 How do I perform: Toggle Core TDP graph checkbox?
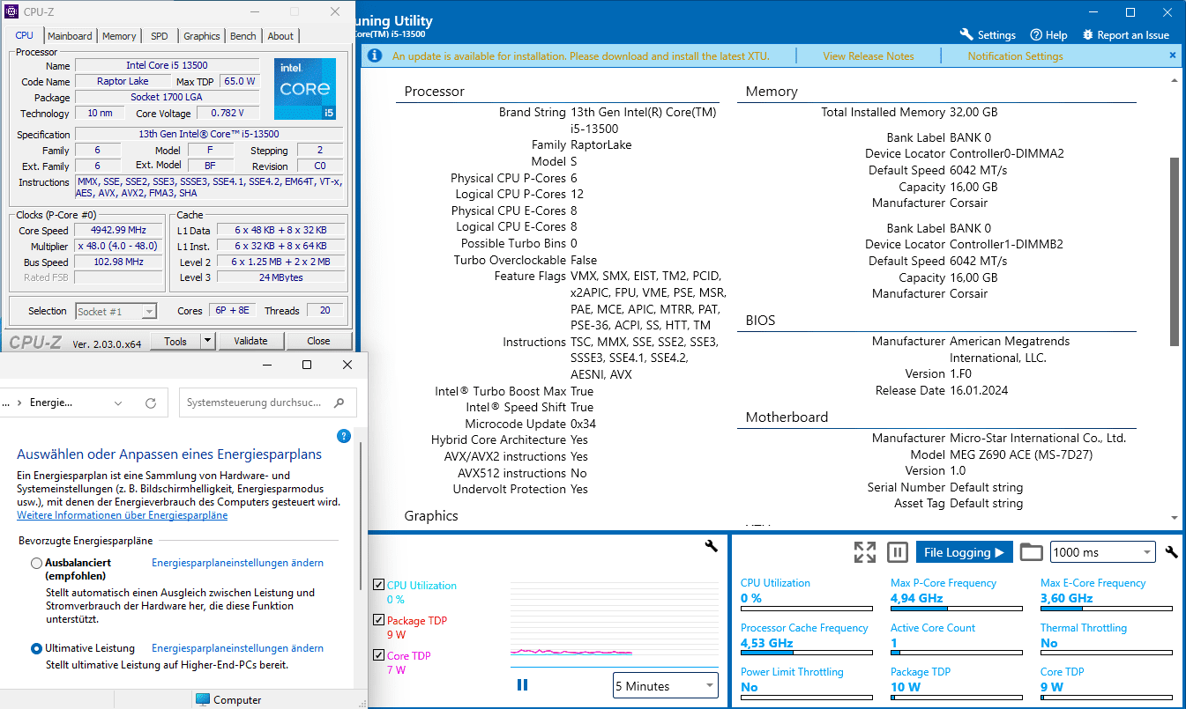[x=378, y=655]
